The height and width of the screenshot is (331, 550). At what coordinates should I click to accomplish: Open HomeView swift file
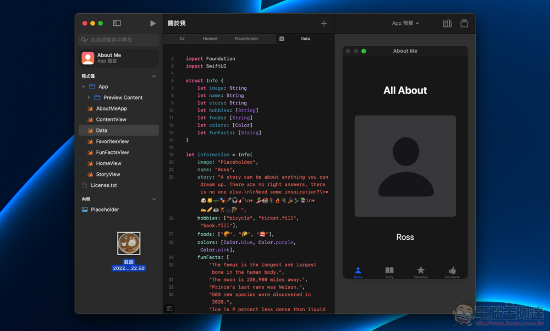coord(119,163)
